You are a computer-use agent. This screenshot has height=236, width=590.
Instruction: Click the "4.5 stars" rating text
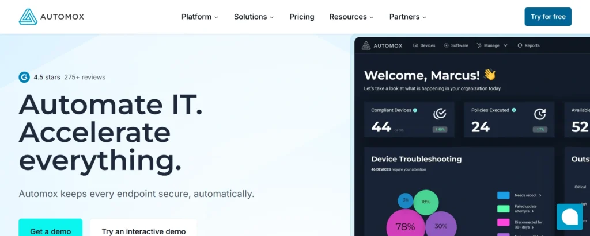pos(47,78)
